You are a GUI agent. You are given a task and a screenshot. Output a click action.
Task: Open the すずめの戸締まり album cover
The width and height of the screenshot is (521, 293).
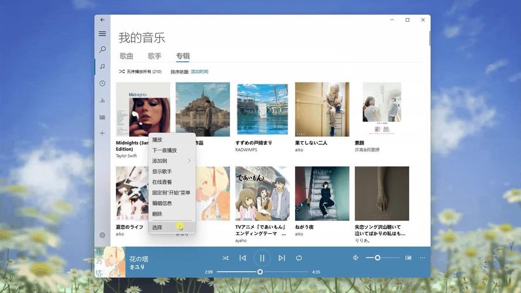click(262, 109)
